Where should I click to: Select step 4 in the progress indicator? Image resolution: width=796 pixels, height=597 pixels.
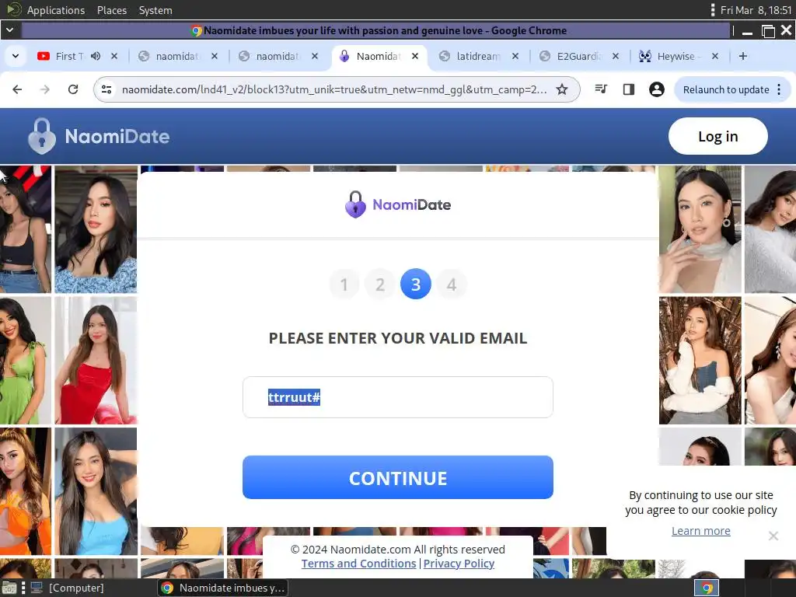pos(452,285)
